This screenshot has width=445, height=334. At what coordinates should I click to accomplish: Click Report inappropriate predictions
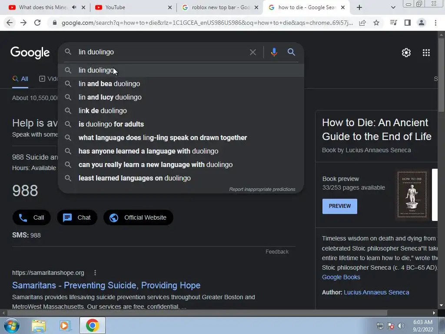[x=262, y=189]
